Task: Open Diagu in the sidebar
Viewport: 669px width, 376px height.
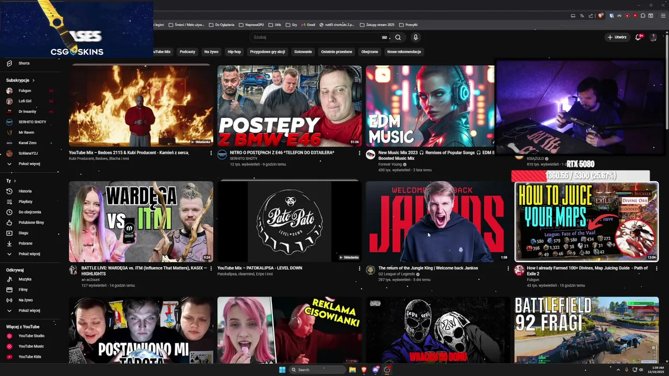Action: click(x=23, y=233)
